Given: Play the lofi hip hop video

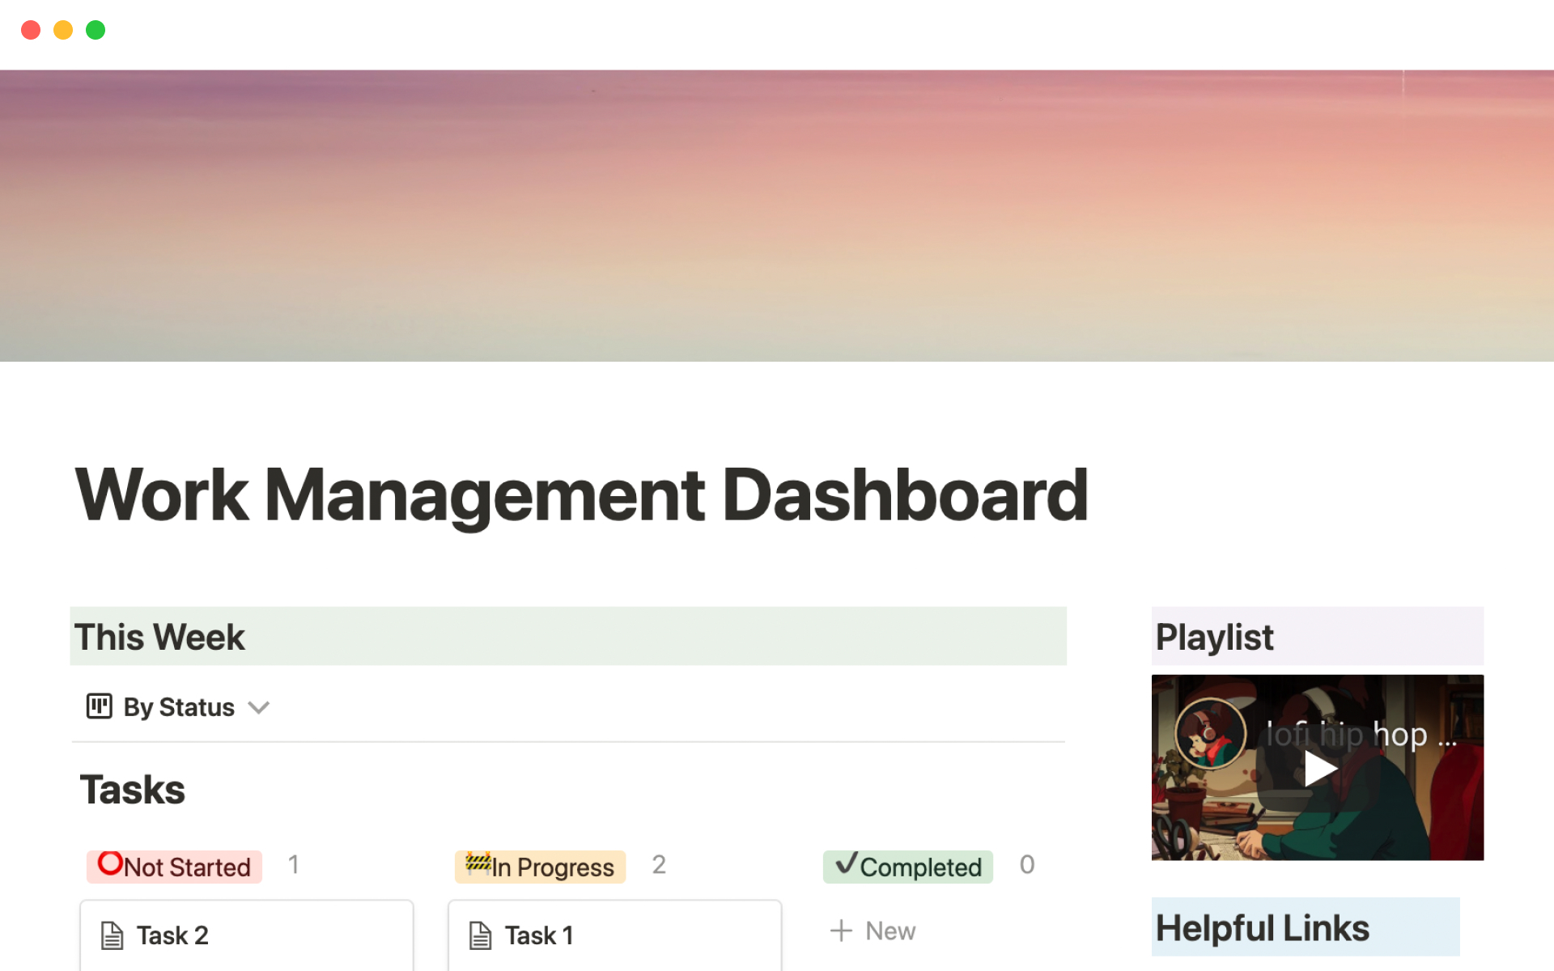Looking at the screenshot, I should (x=1318, y=768).
